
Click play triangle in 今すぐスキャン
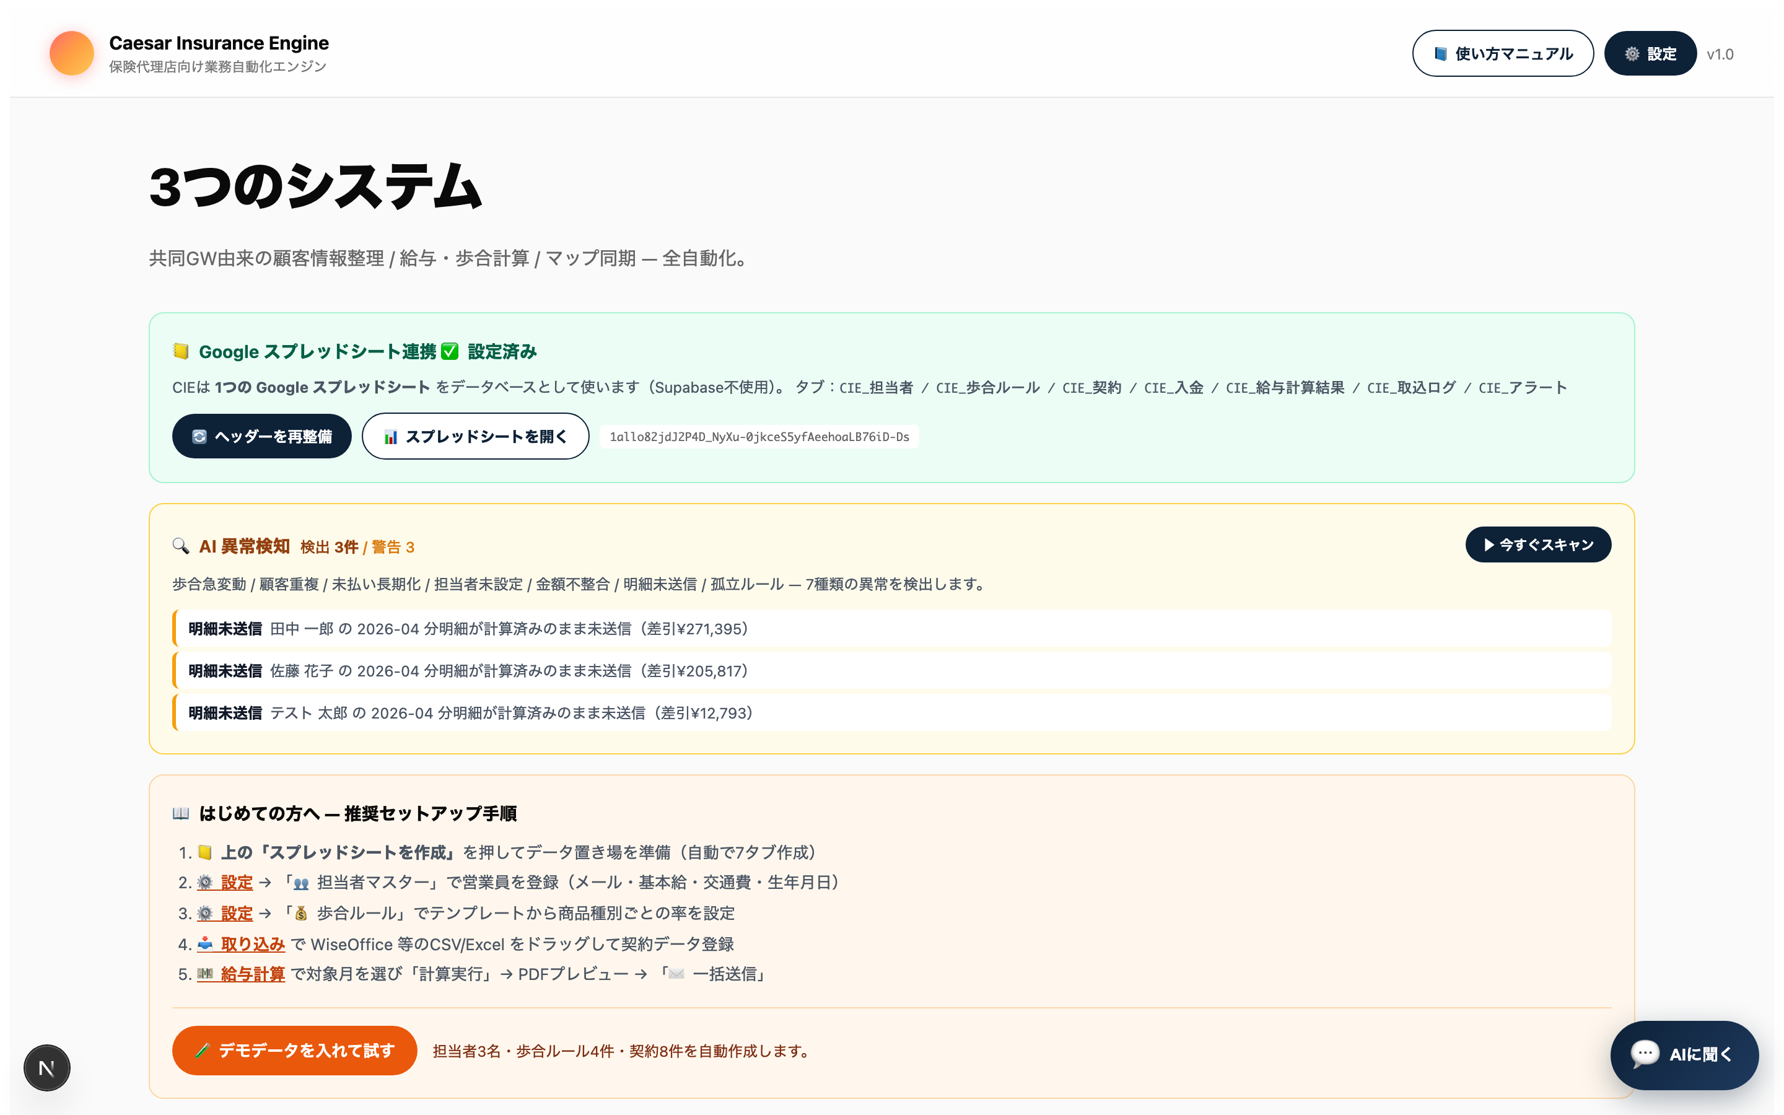[1489, 545]
